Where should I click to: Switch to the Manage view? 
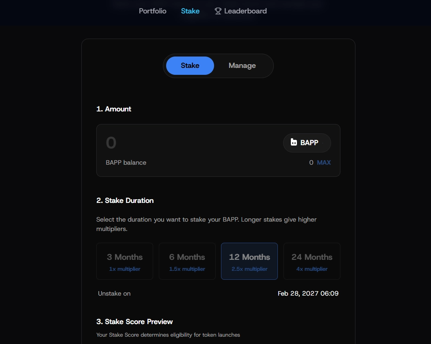pyautogui.click(x=242, y=65)
